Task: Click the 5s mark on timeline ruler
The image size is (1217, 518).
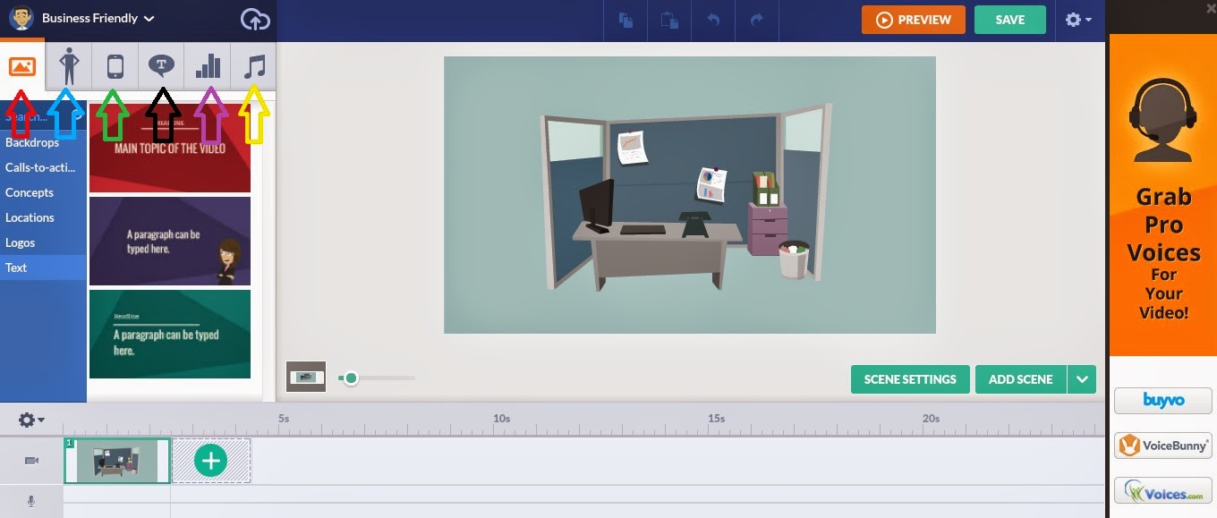Action: [x=284, y=418]
